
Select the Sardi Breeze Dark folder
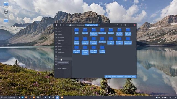[x=94, y=32]
